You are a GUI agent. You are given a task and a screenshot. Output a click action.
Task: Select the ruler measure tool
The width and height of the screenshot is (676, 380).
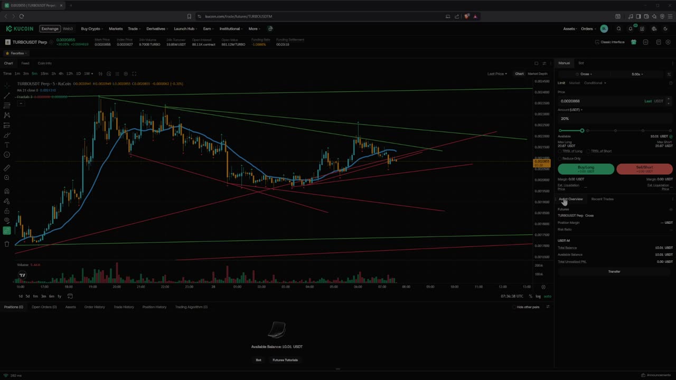point(7,168)
